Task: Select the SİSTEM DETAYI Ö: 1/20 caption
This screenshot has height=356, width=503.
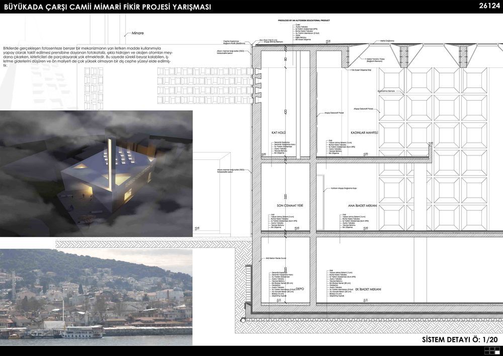Action: tap(460, 339)
